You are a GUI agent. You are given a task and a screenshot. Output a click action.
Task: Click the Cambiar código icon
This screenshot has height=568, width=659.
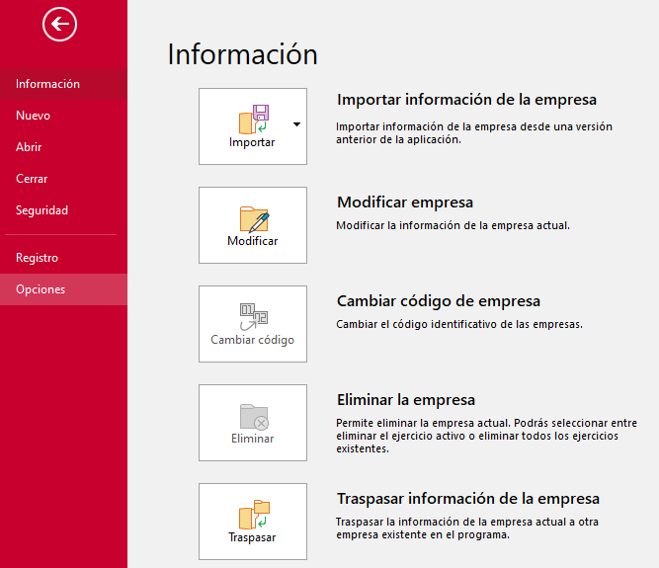[x=253, y=316]
